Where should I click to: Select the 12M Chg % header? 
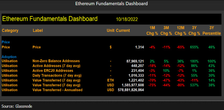click(x=180, y=31)
